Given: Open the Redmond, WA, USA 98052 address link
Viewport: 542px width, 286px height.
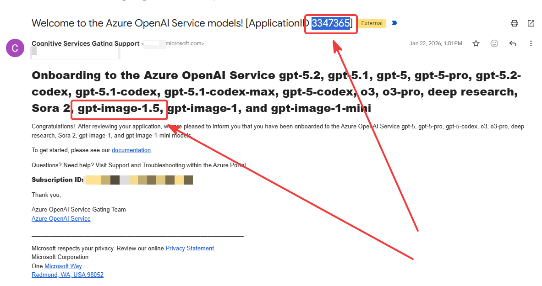Looking at the screenshot, I should pyautogui.click(x=67, y=275).
